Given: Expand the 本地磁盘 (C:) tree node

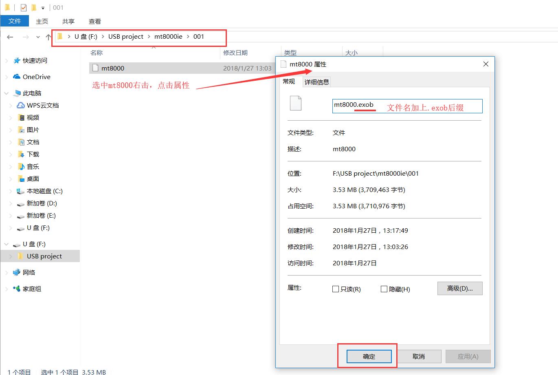Looking at the screenshot, I should click(x=11, y=191).
